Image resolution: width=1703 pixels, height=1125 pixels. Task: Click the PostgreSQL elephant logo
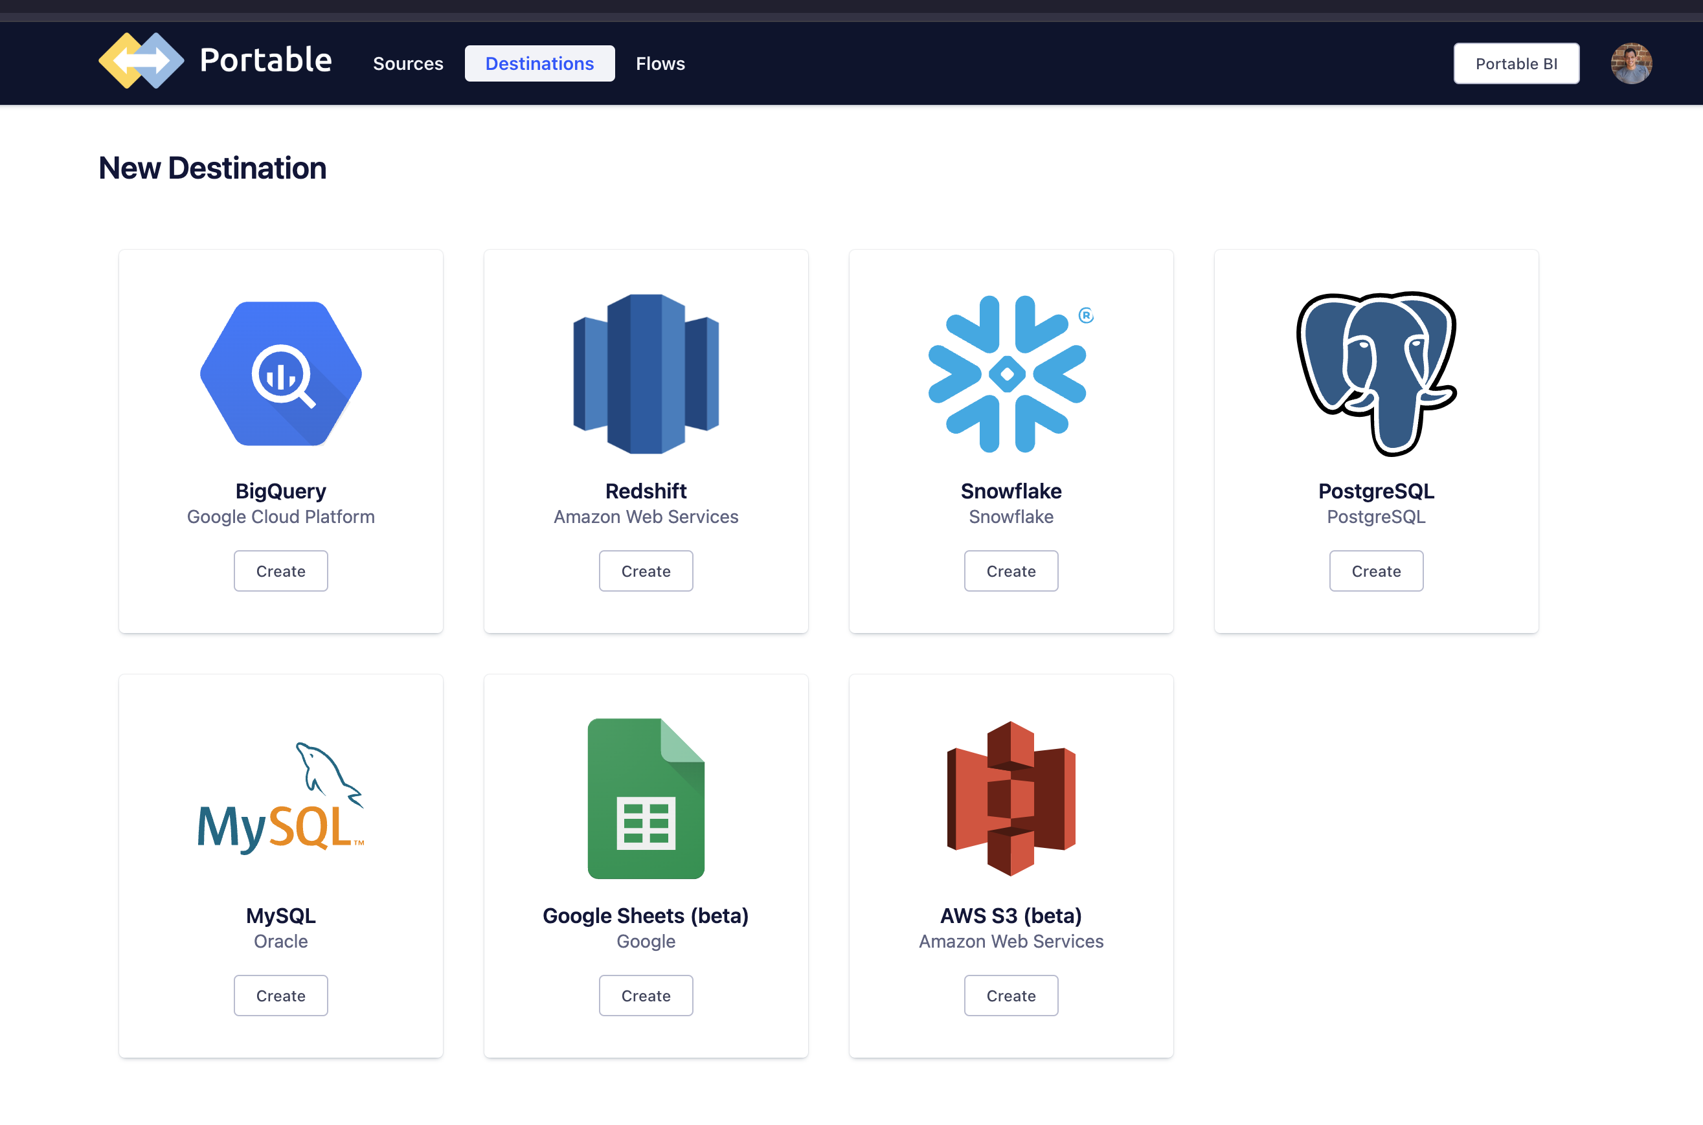click(x=1376, y=373)
